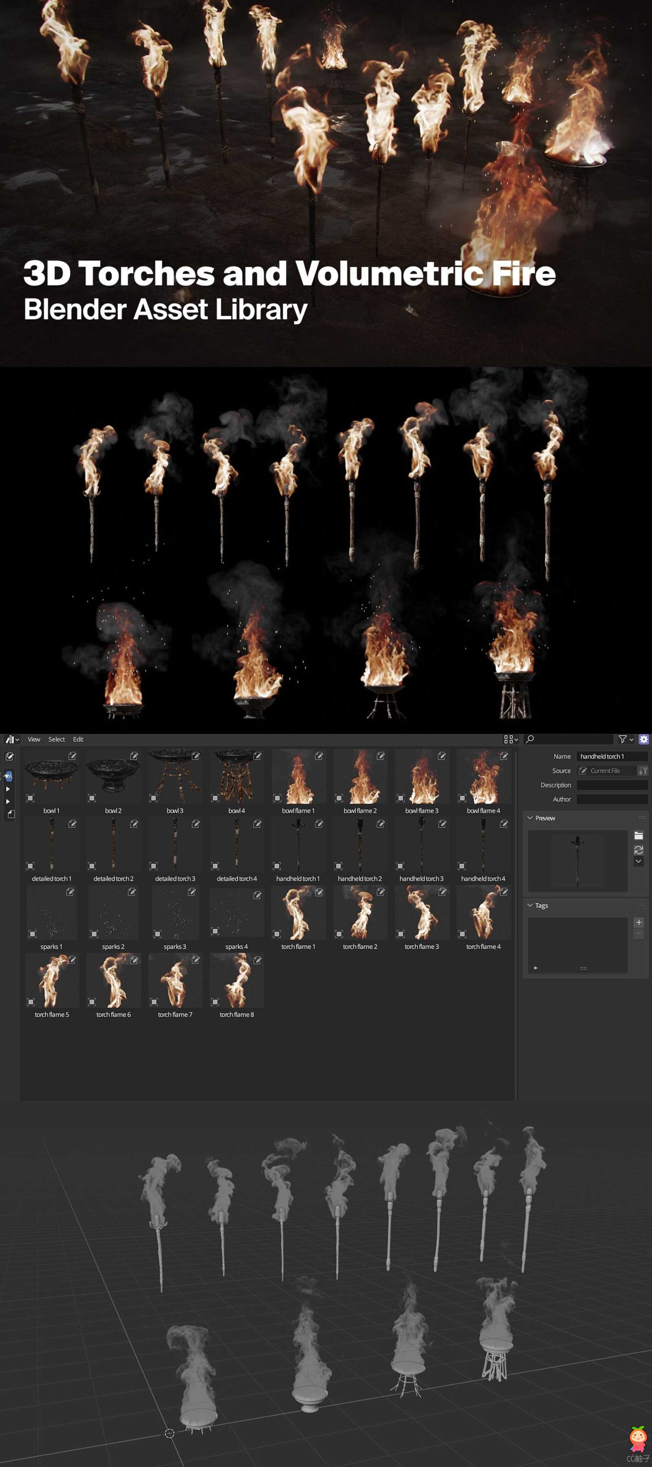Click the handheld torch preview image
652x1467 pixels.
577,861
